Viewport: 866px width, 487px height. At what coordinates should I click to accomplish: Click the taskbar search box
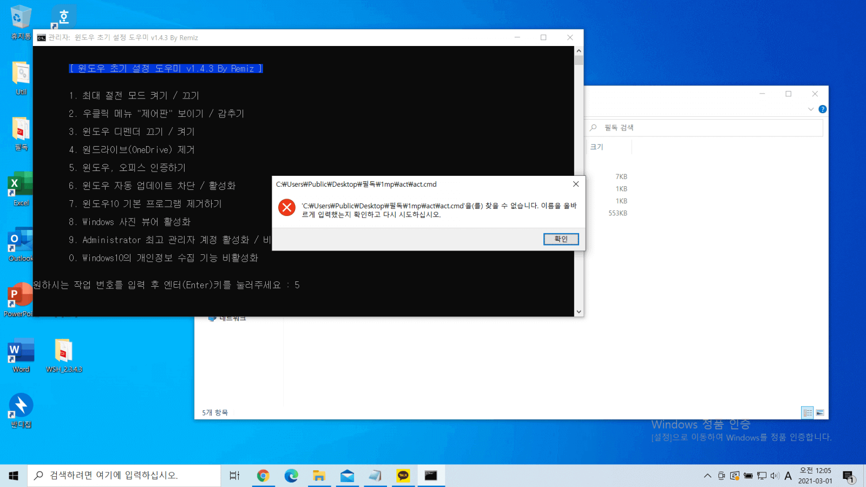click(x=124, y=476)
